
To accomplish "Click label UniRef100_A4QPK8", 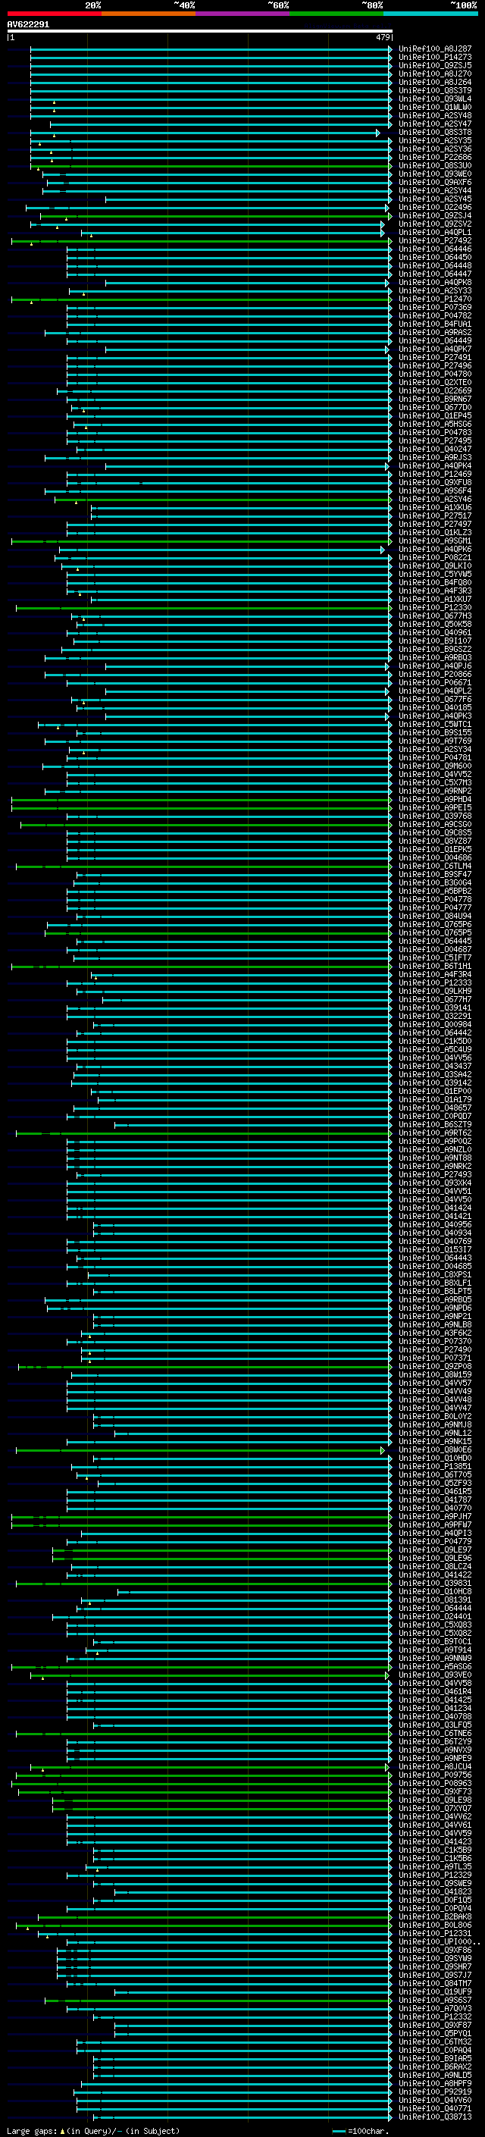I will coord(435,282).
